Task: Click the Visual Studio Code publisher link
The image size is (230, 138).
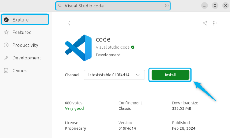Action: (x=113, y=47)
